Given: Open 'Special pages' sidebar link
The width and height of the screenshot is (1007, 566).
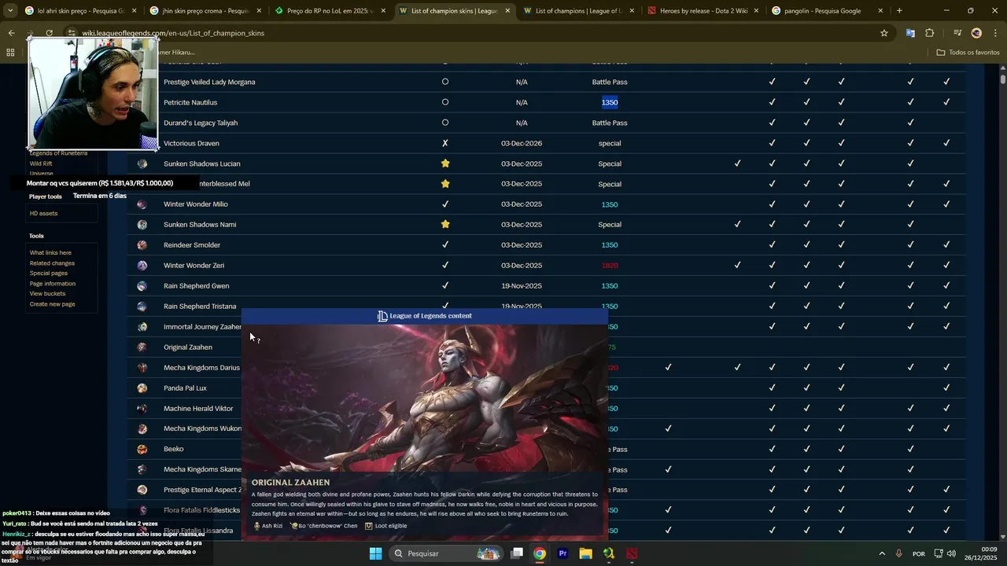Looking at the screenshot, I should pyautogui.click(x=49, y=274).
